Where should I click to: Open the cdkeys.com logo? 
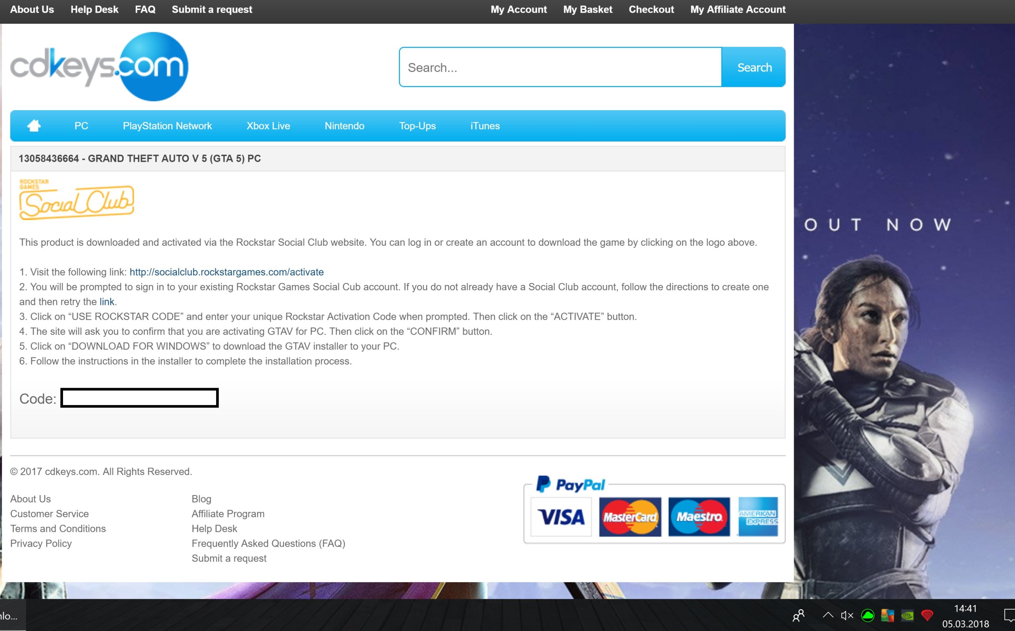(x=100, y=67)
